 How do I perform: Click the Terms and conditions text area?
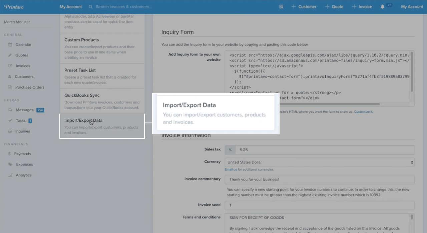(x=318, y=223)
